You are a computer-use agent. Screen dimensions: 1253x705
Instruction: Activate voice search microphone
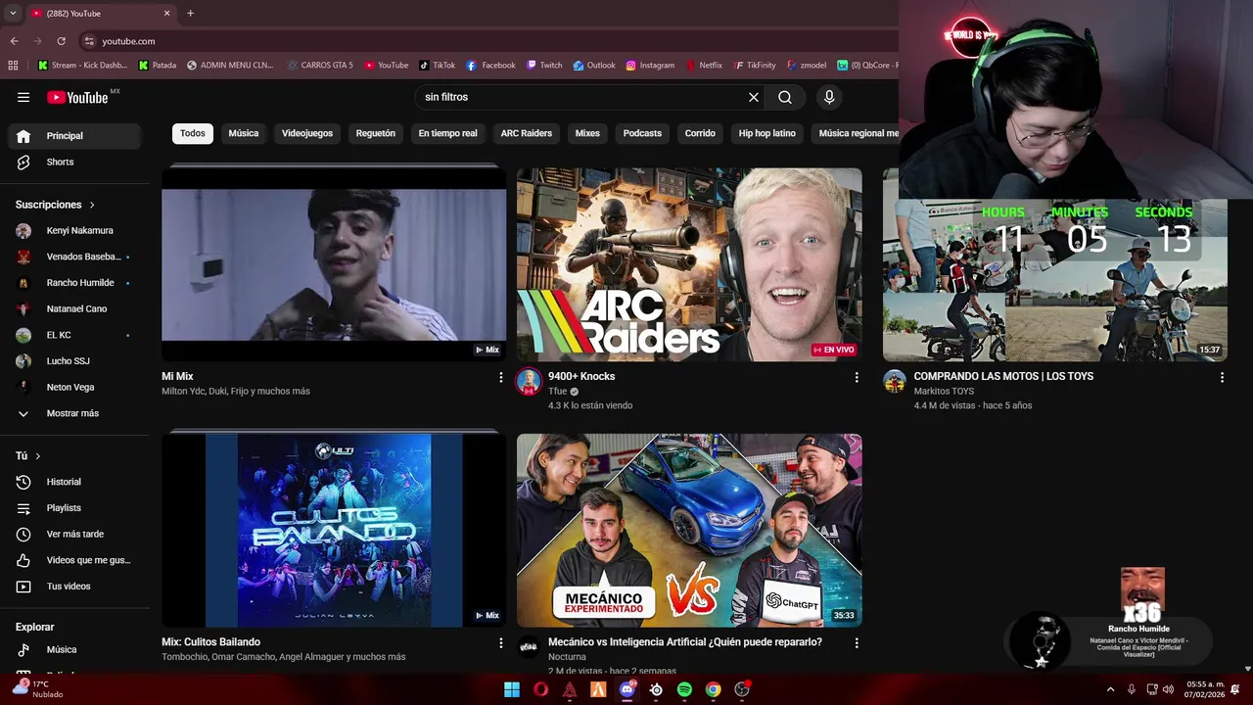tap(829, 97)
